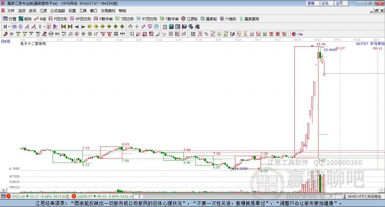Open the 行情 market quotes view

click(9, 19)
